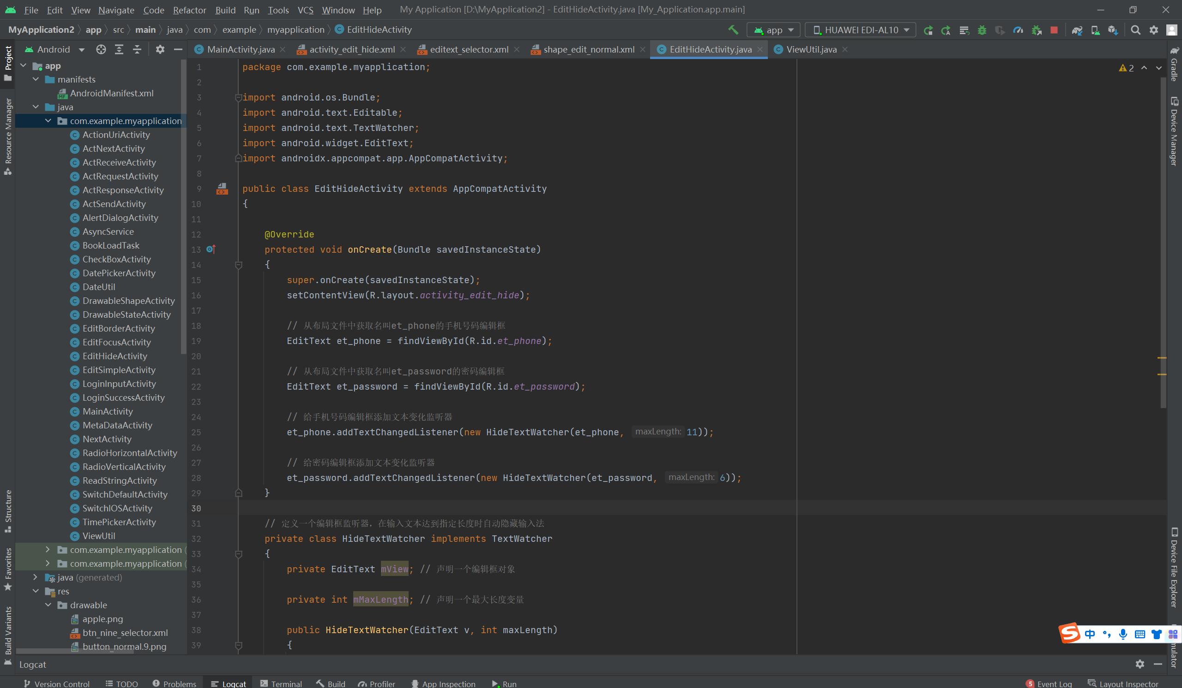Click the Search Everywhere magnifier icon
1182x688 pixels.
tap(1135, 30)
